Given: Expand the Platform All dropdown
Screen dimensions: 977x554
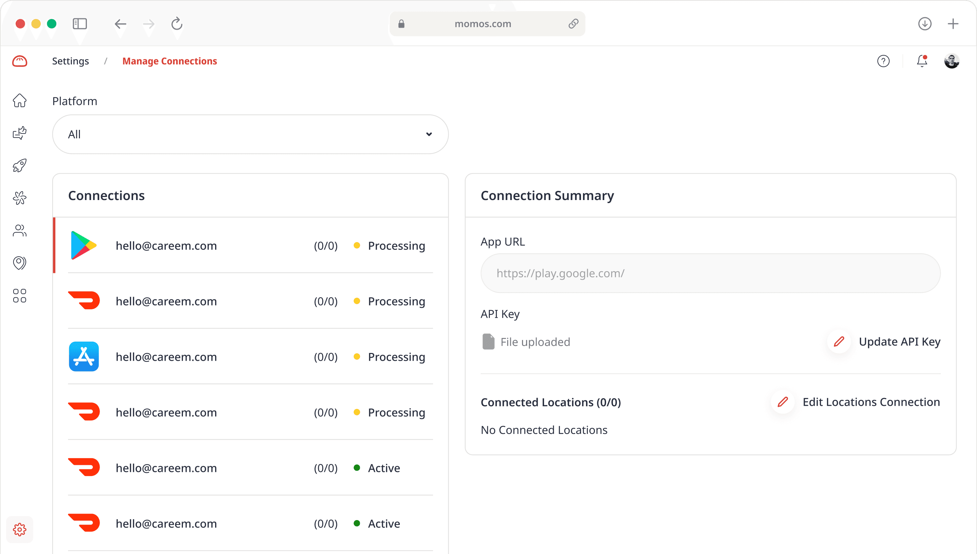Looking at the screenshot, I should click(x=250, y=134).
